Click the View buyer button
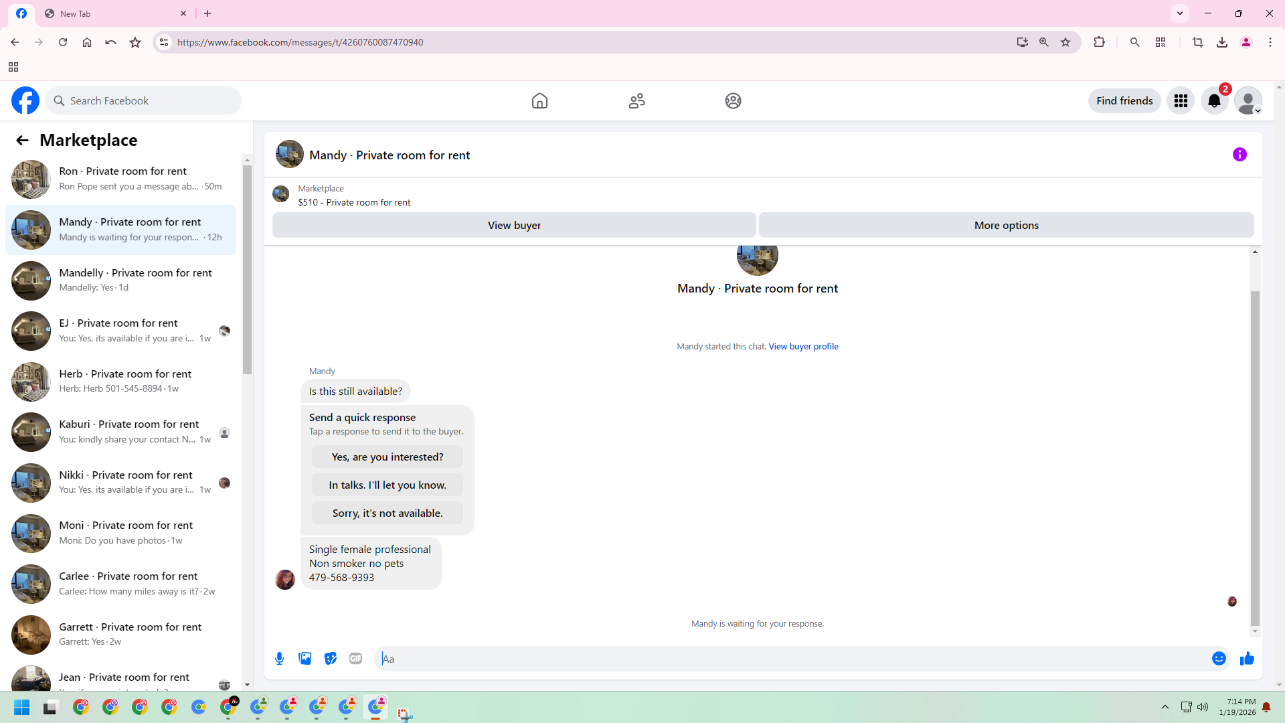Viewport: 1285px width, 723px height. pyautogui.click(x=514, y=226)
